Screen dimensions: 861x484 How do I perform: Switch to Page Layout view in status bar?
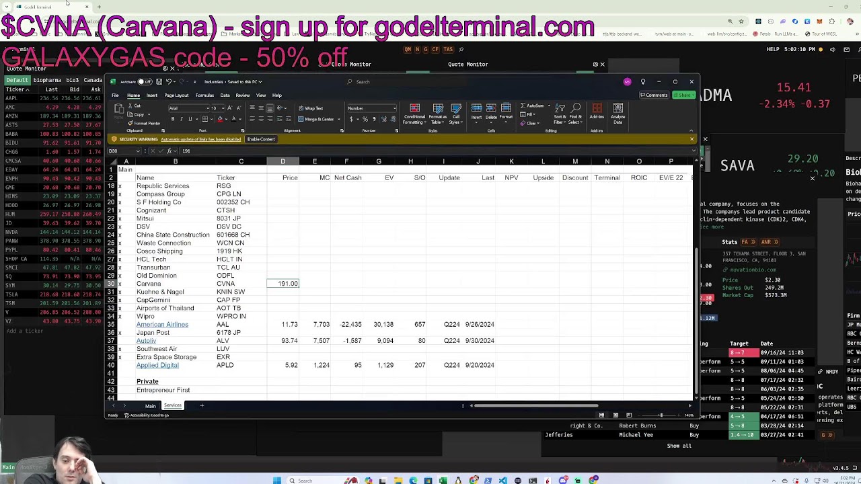615,415
